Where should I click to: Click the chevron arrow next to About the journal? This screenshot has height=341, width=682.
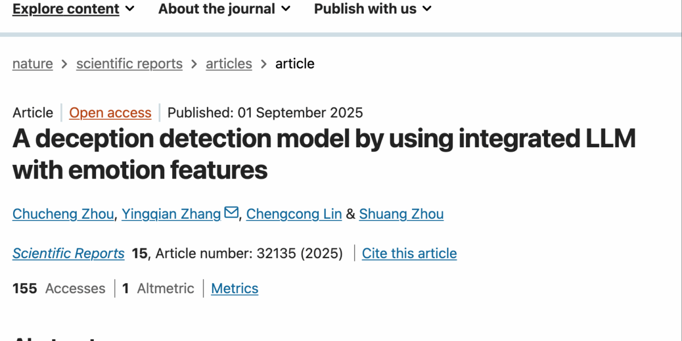pos(285,9)
